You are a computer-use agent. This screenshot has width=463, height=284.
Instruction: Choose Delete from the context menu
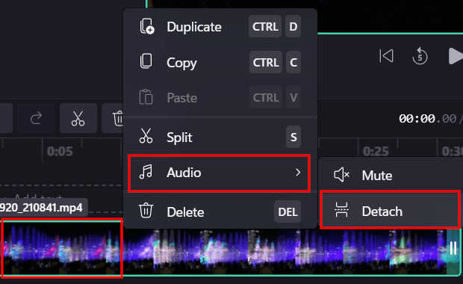(220, 212)
